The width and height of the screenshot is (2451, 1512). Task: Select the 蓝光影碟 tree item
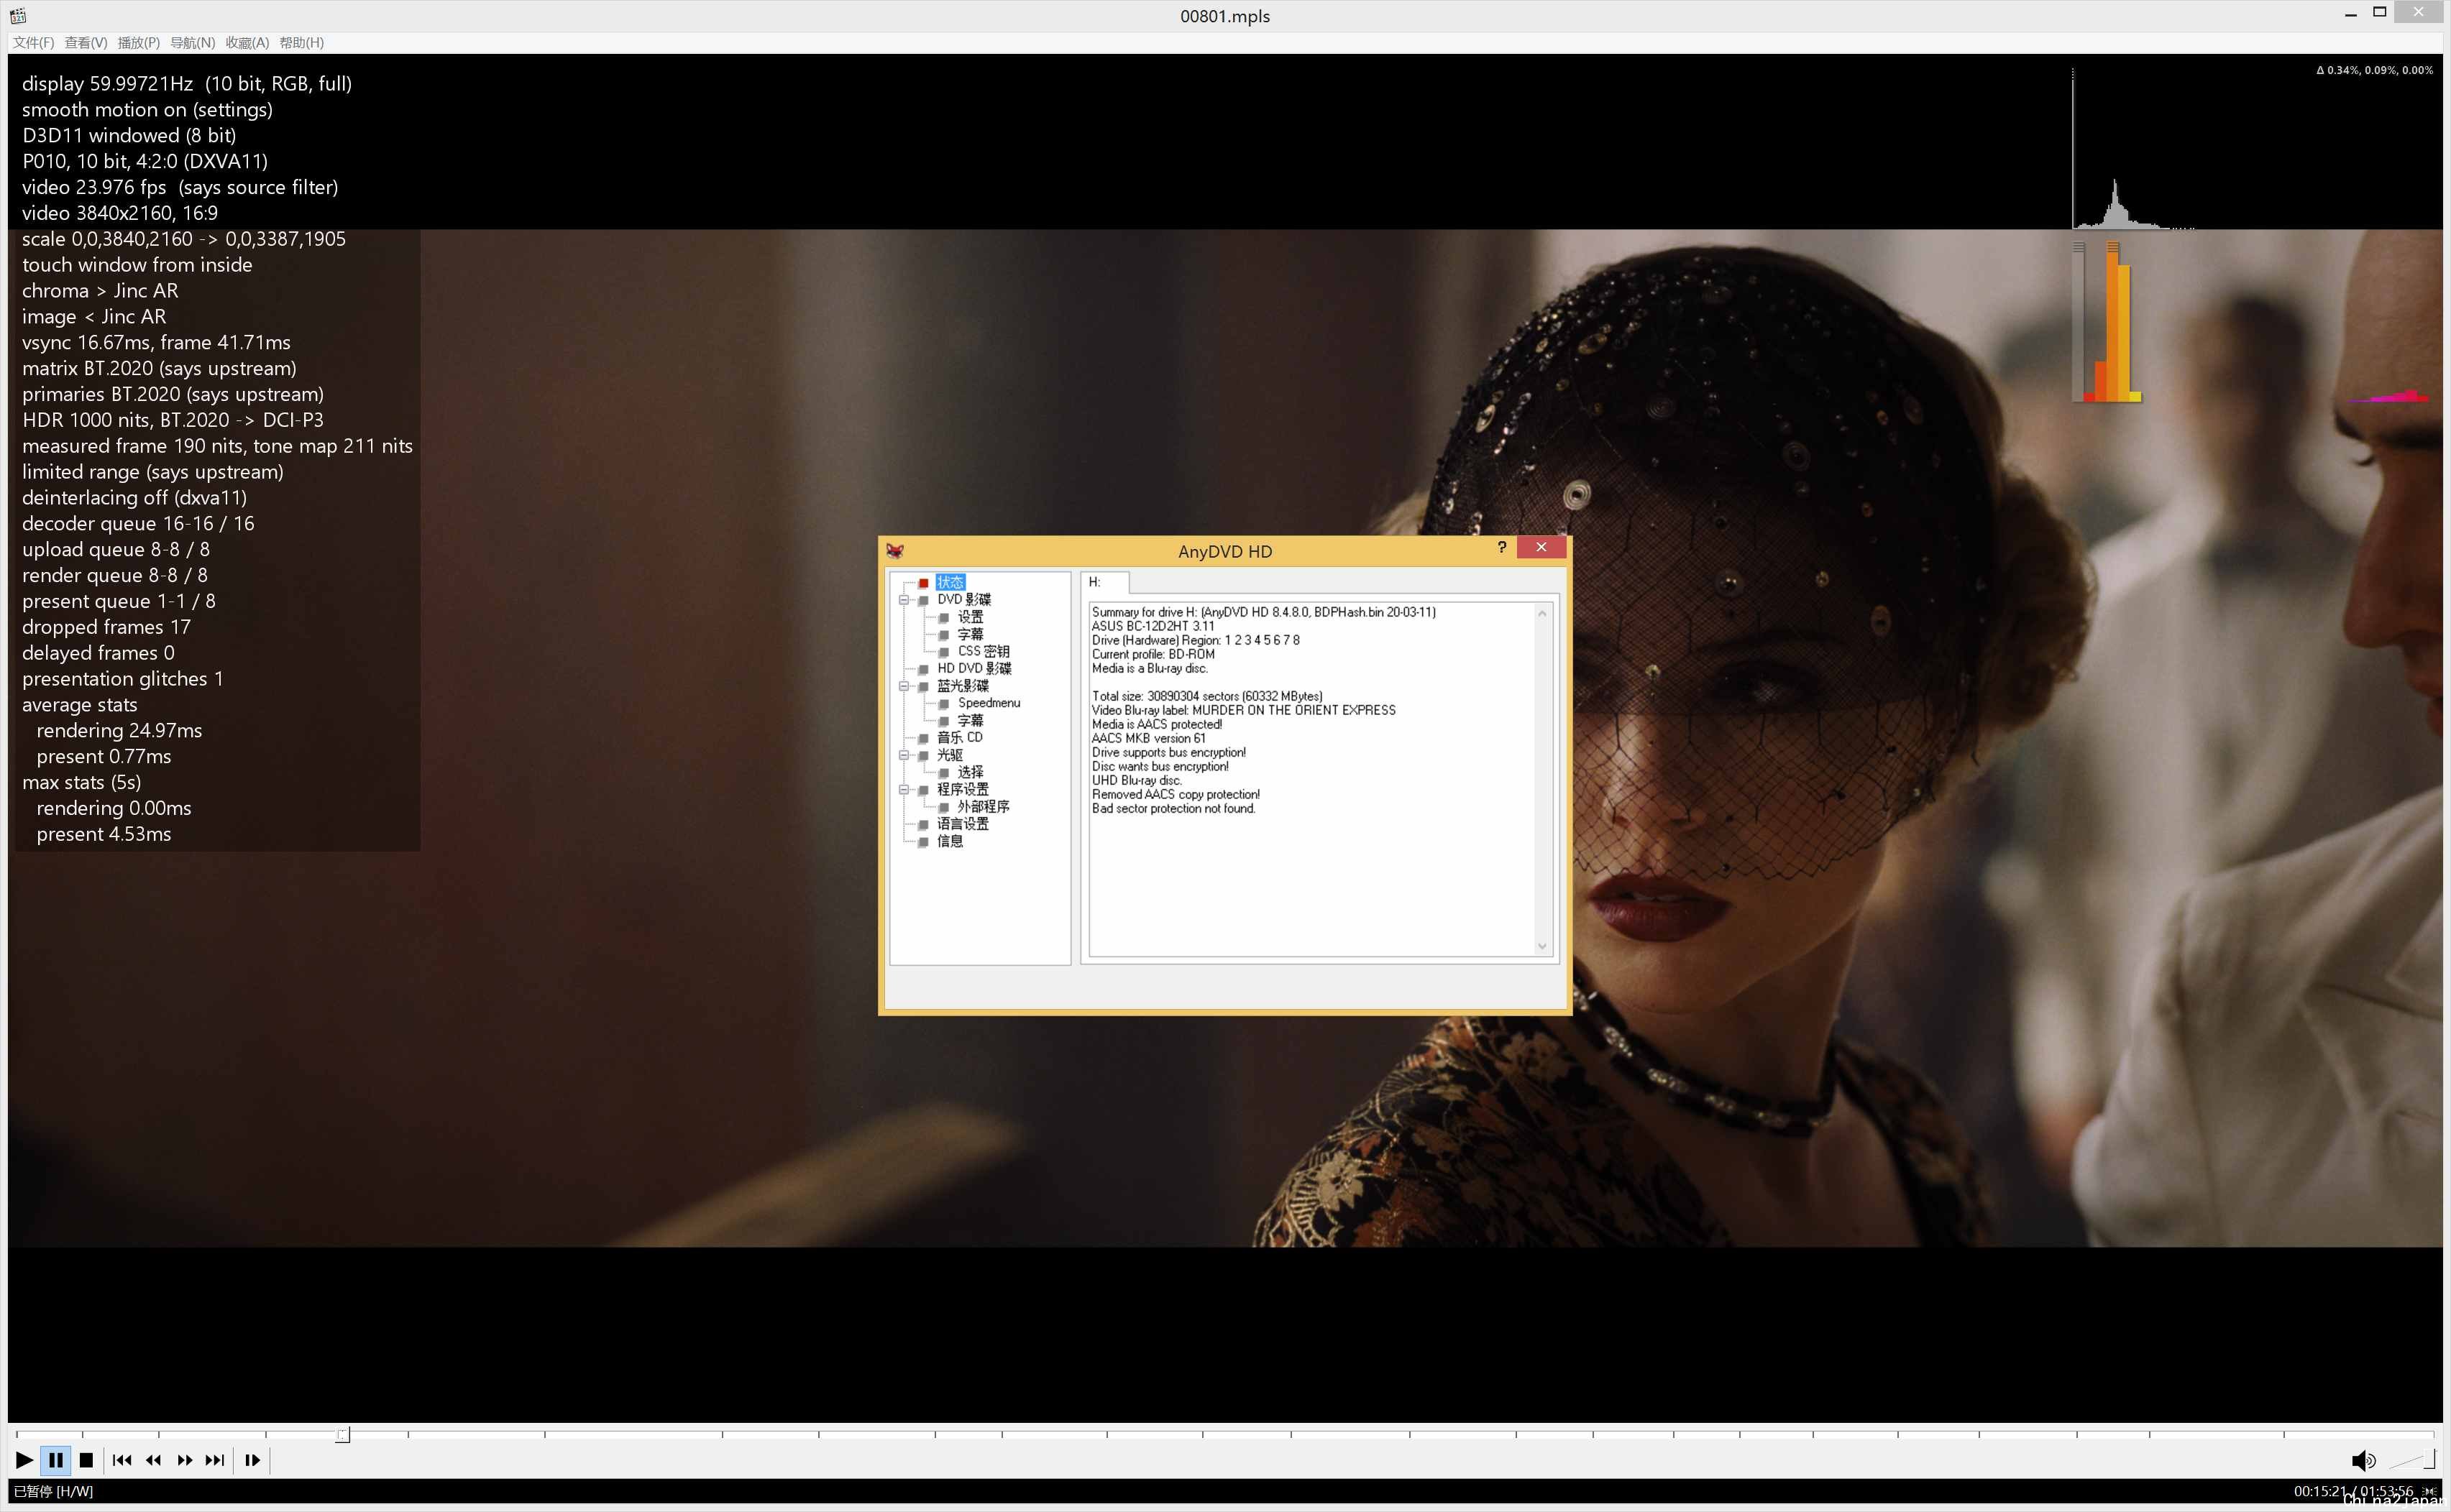963,686
